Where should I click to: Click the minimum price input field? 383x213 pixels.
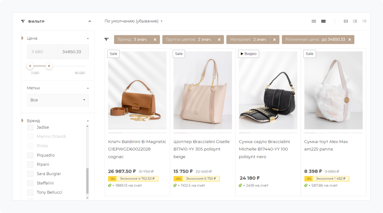pyautogui.click(x=42, y=52)
